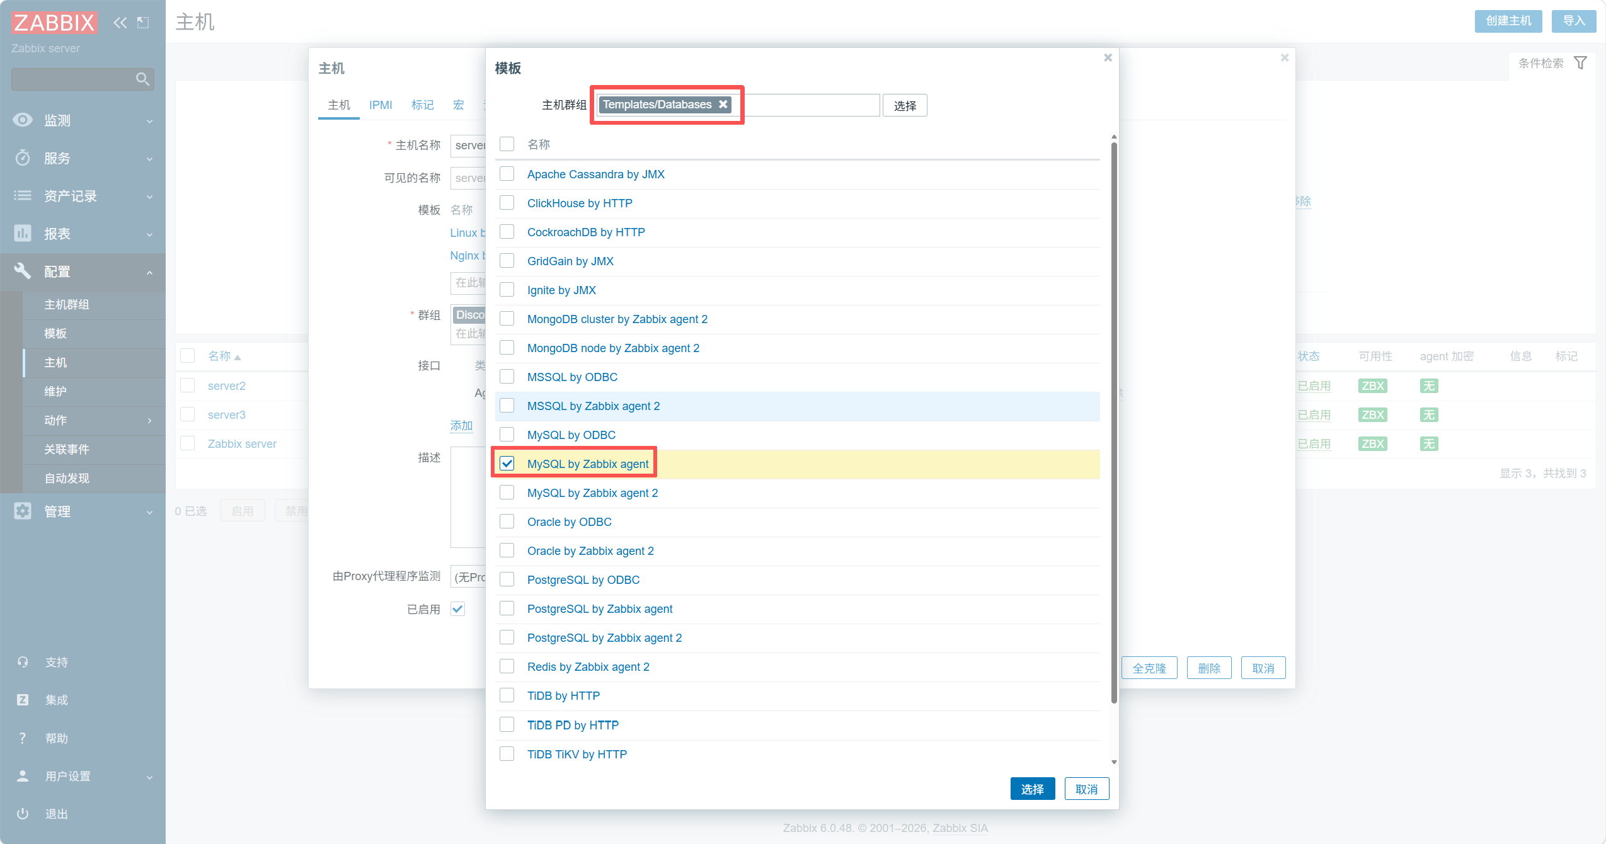Cancel the 模板 dialog with 取消
This screenshot has height=844, width=1606.
[x=1087, y=789]
